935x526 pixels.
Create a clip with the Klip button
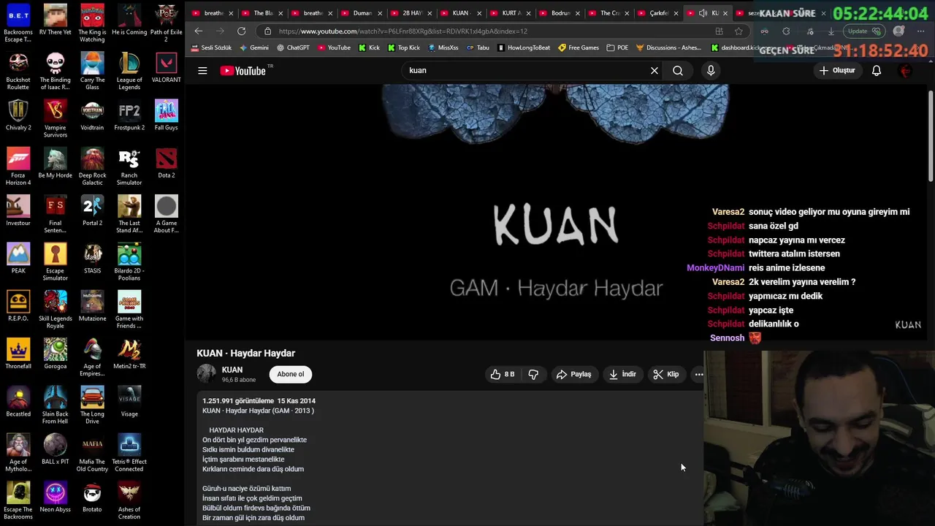point(666,374)
